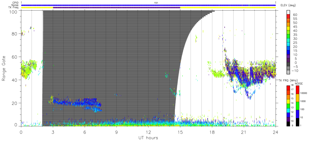The height and width of the screenshot is (143, 310).
Task: Click the Noise row label at top left
Action: (15, 5)
